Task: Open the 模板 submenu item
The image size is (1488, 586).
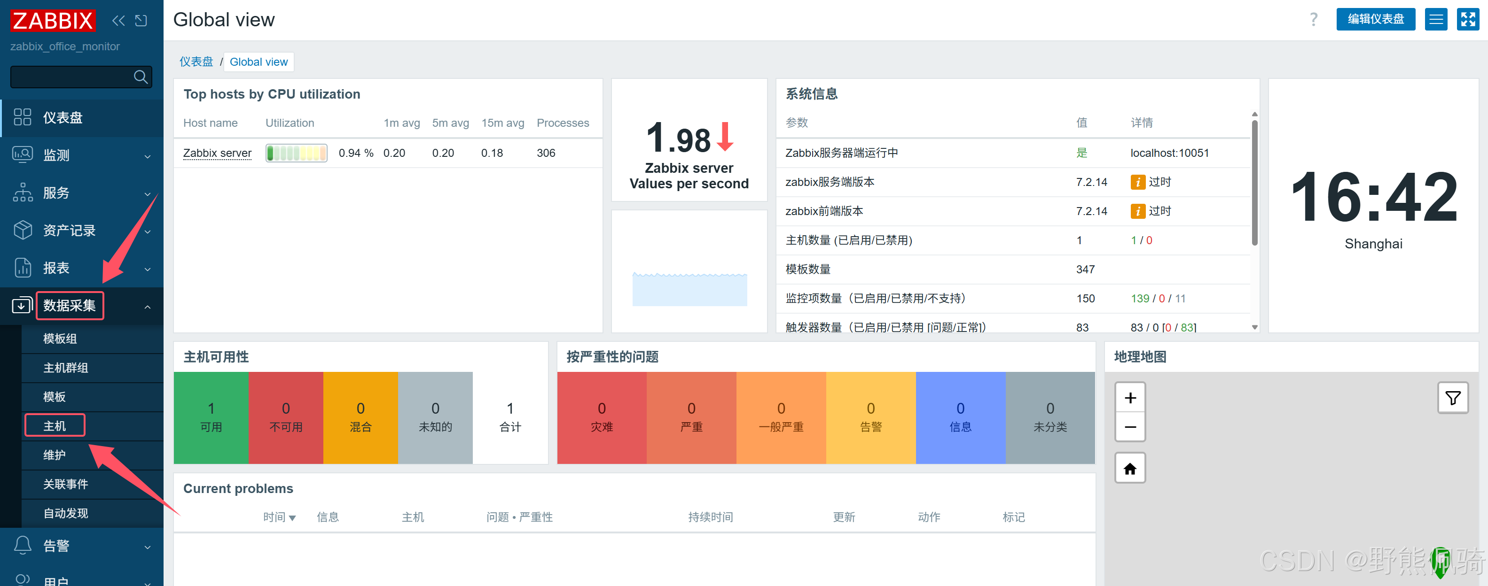Action: [x=55, y=397]
